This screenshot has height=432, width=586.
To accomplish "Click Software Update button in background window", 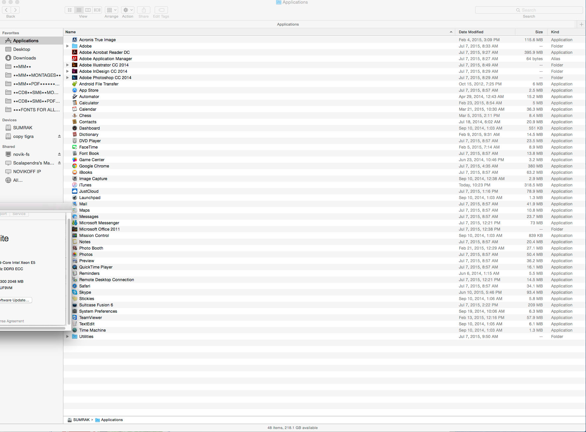I will tap(16, 300).
